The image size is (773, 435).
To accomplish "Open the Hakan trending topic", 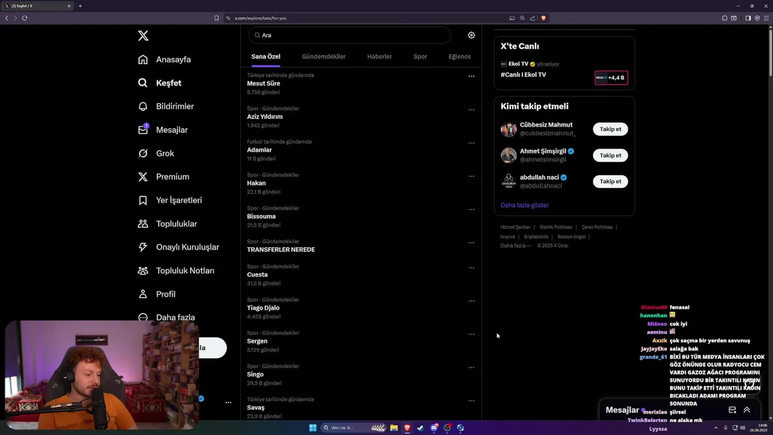I will tap(256, 183).
